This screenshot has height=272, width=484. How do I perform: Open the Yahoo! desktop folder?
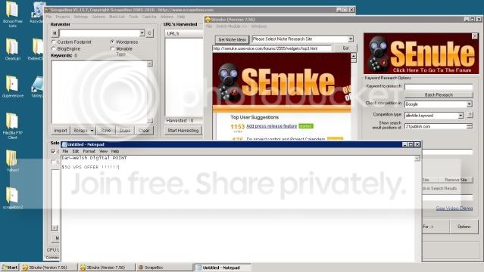(x=12, y=161)
